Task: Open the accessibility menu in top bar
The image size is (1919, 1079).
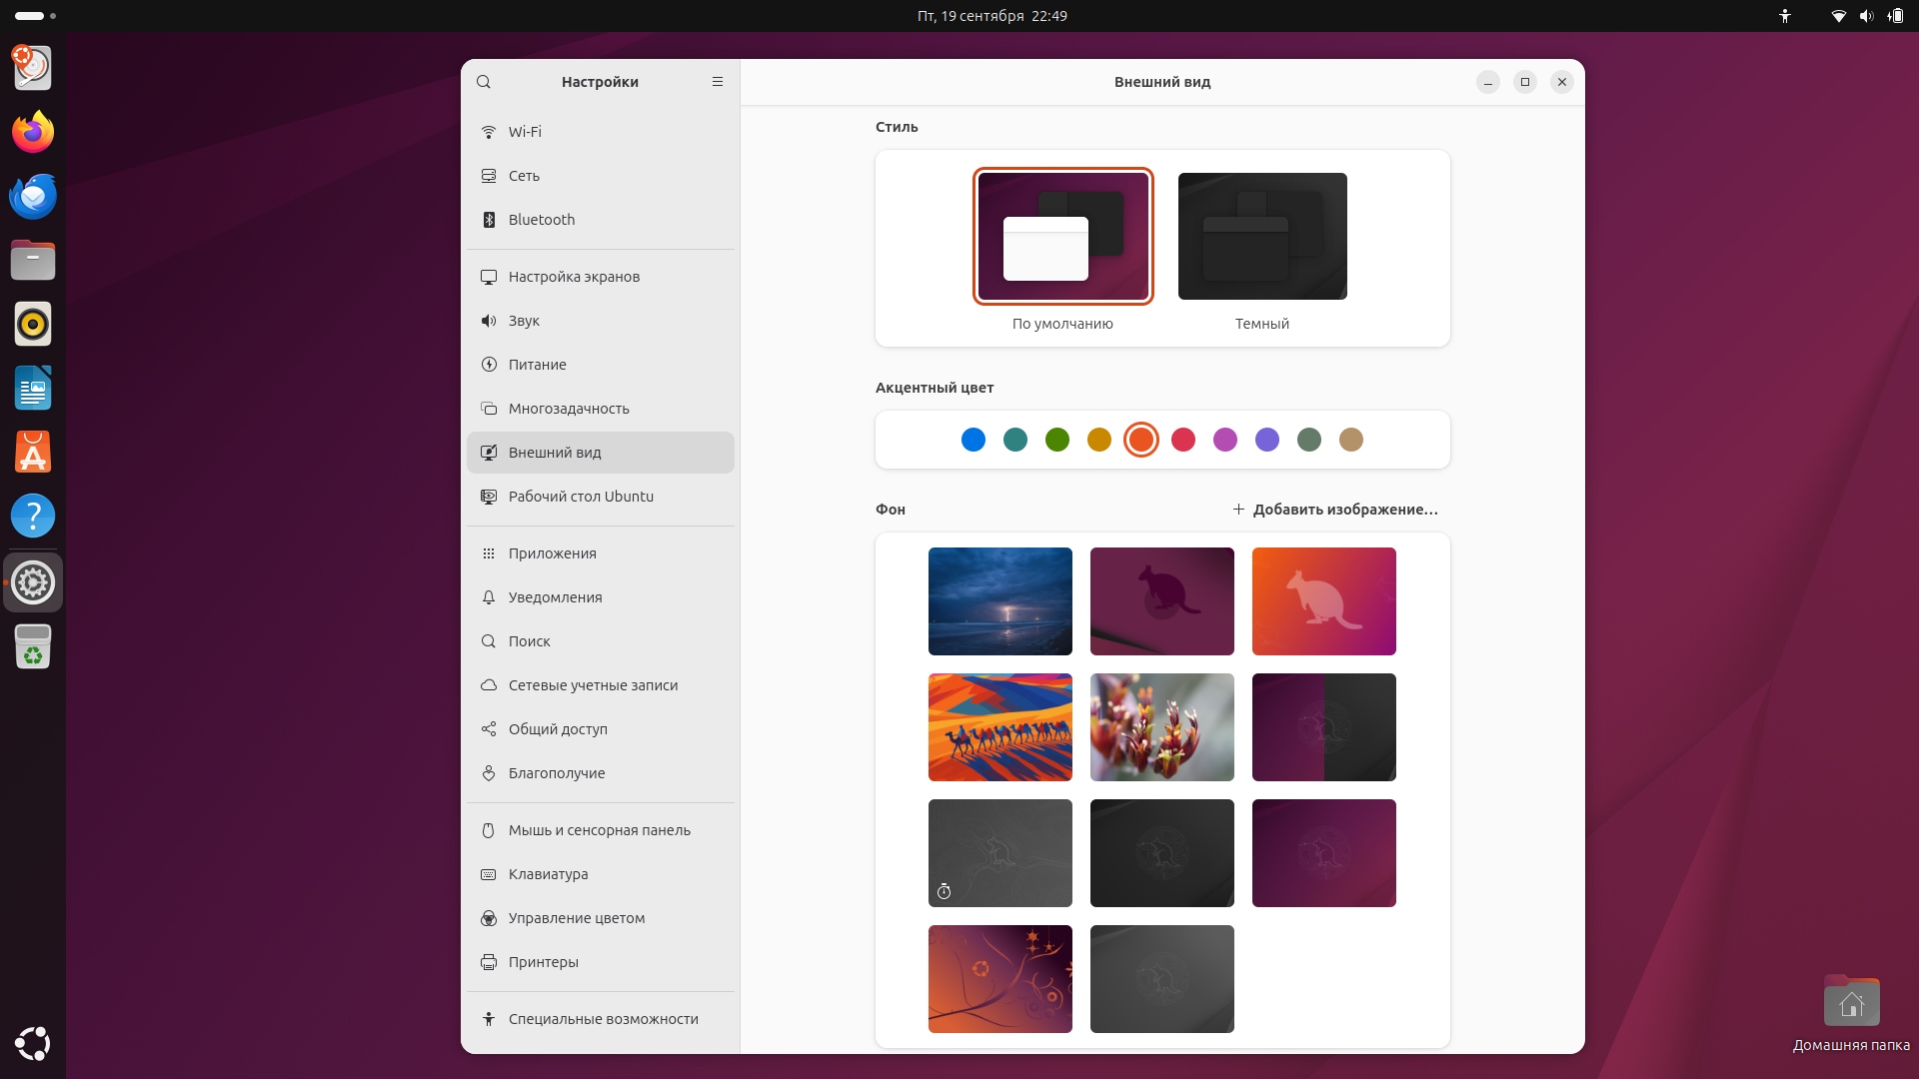Action: point(1785,16)
